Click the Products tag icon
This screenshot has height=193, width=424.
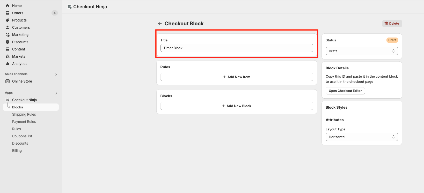[x=8, y=20]
